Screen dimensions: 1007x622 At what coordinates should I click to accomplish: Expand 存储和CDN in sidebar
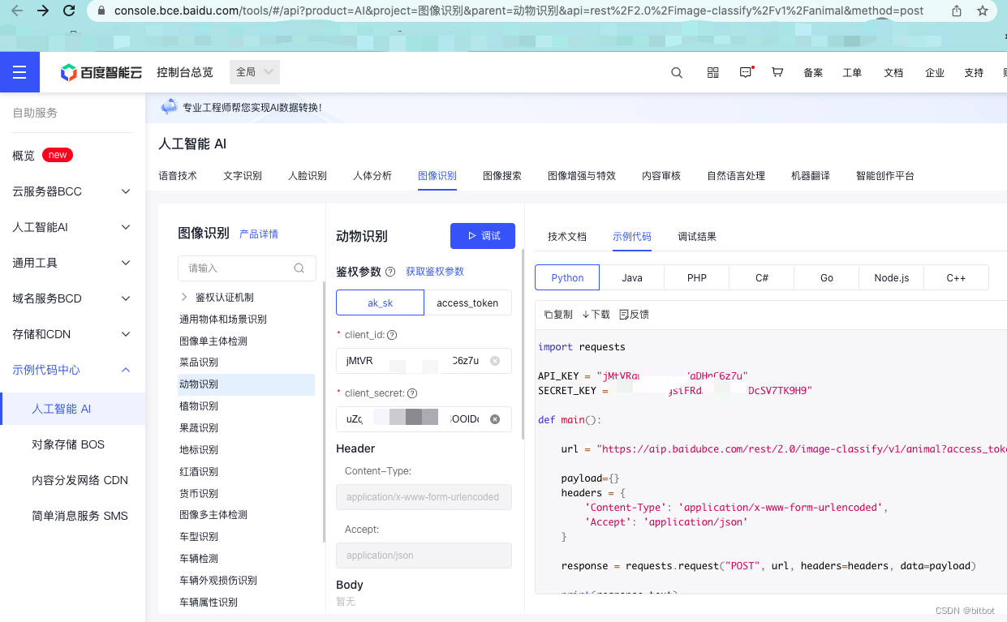71,334
